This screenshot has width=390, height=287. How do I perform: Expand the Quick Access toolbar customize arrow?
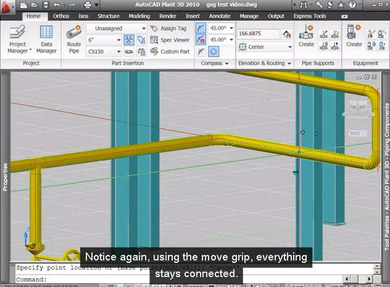96,5
